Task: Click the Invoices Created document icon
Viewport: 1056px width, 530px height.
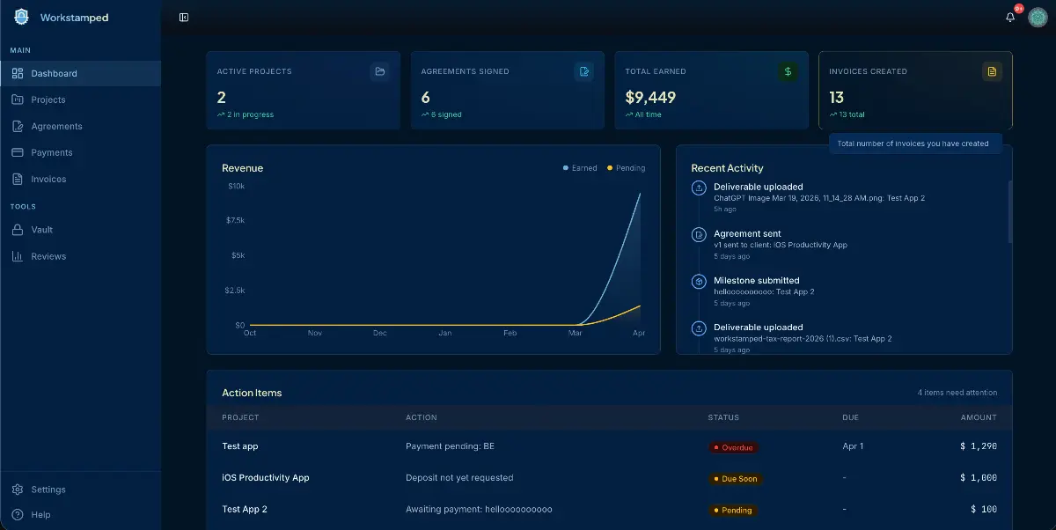Action: (992, 71)
